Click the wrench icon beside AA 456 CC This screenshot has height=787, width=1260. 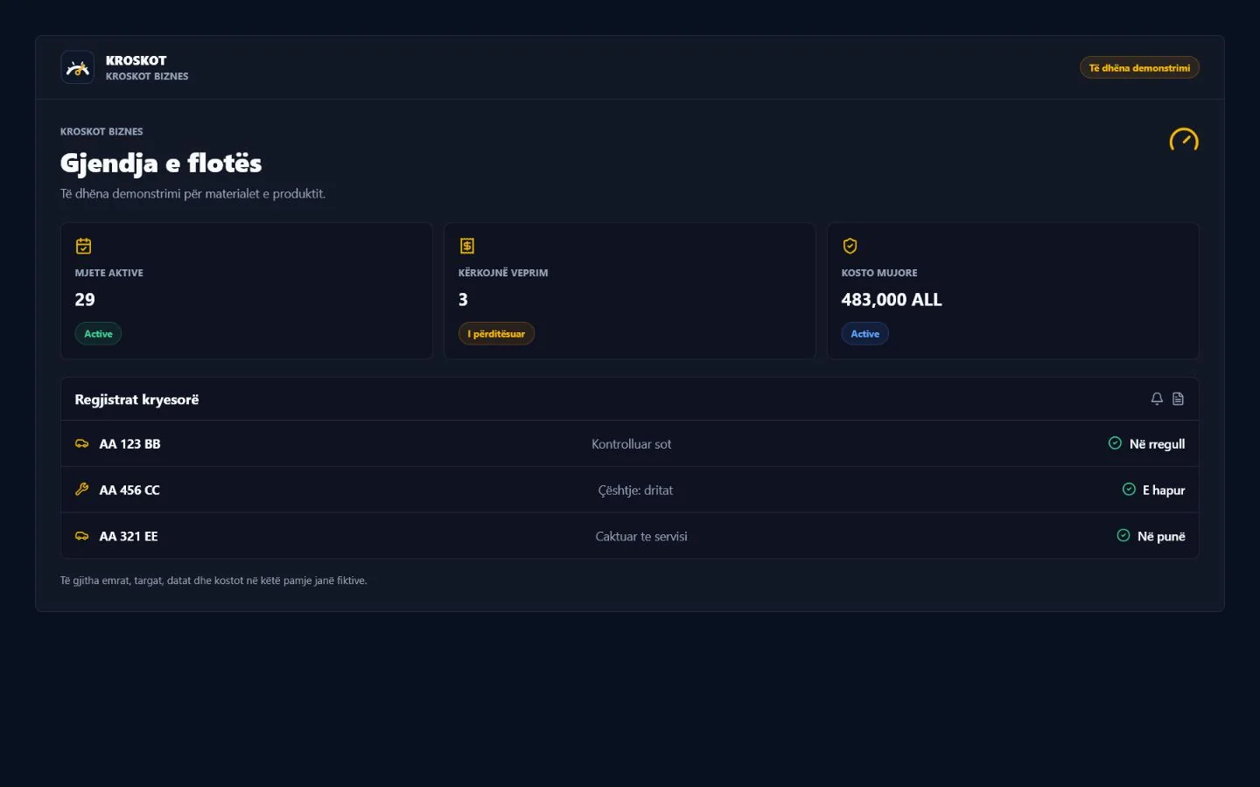81,490
